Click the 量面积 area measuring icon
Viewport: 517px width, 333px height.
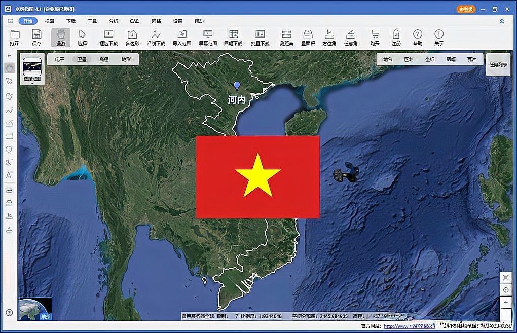(x=308, y=34)
